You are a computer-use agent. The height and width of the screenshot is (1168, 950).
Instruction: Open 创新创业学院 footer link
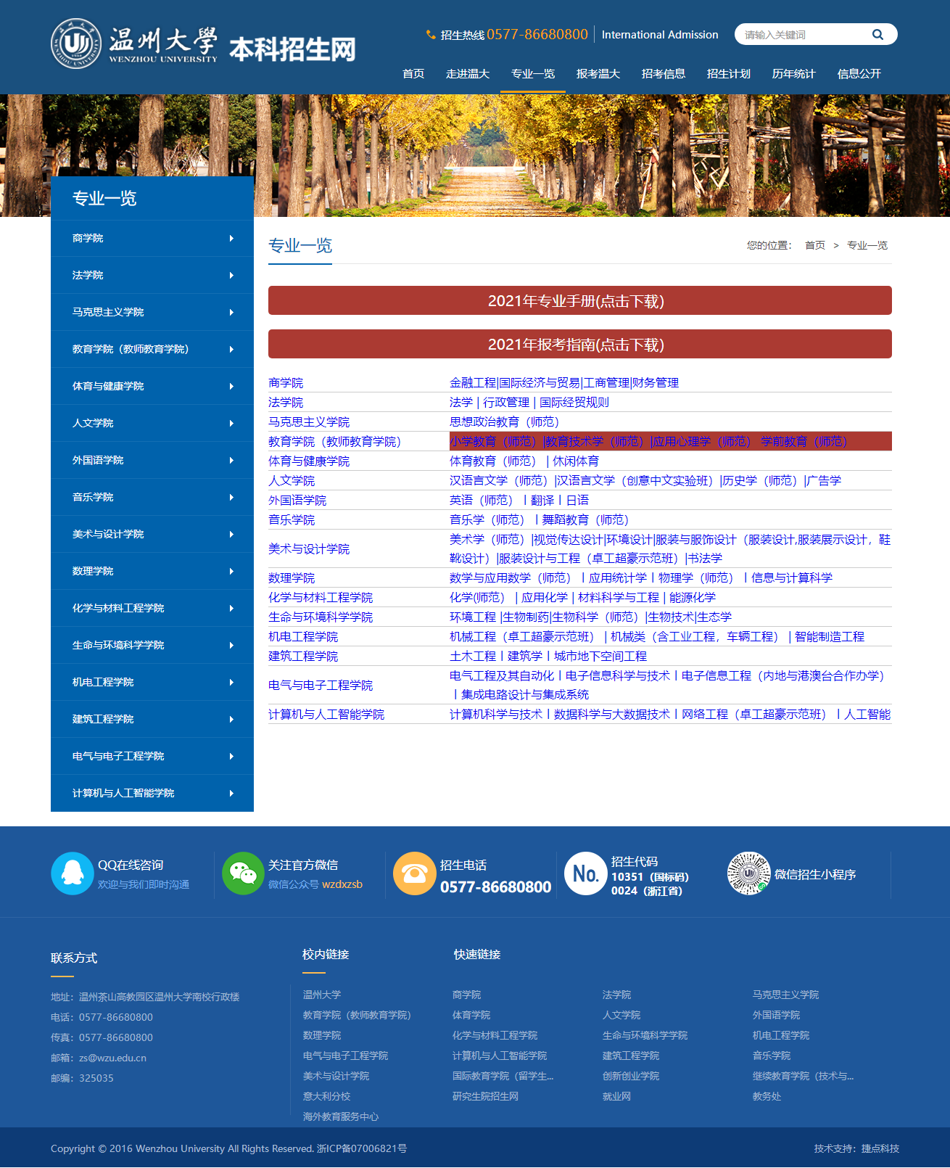point(631,1076)
